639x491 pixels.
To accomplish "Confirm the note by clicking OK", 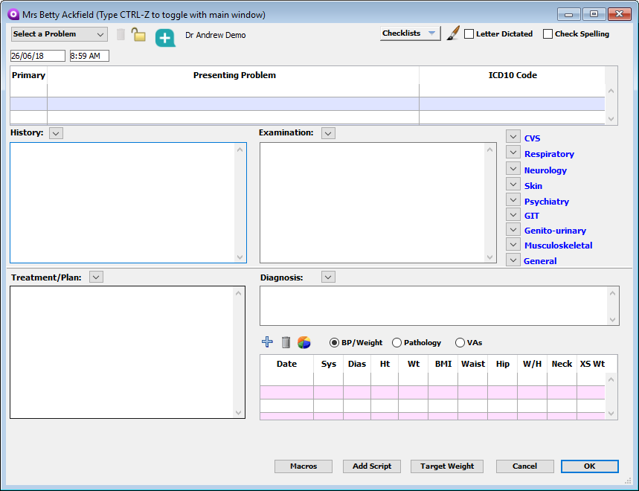I will click(589, 466).
